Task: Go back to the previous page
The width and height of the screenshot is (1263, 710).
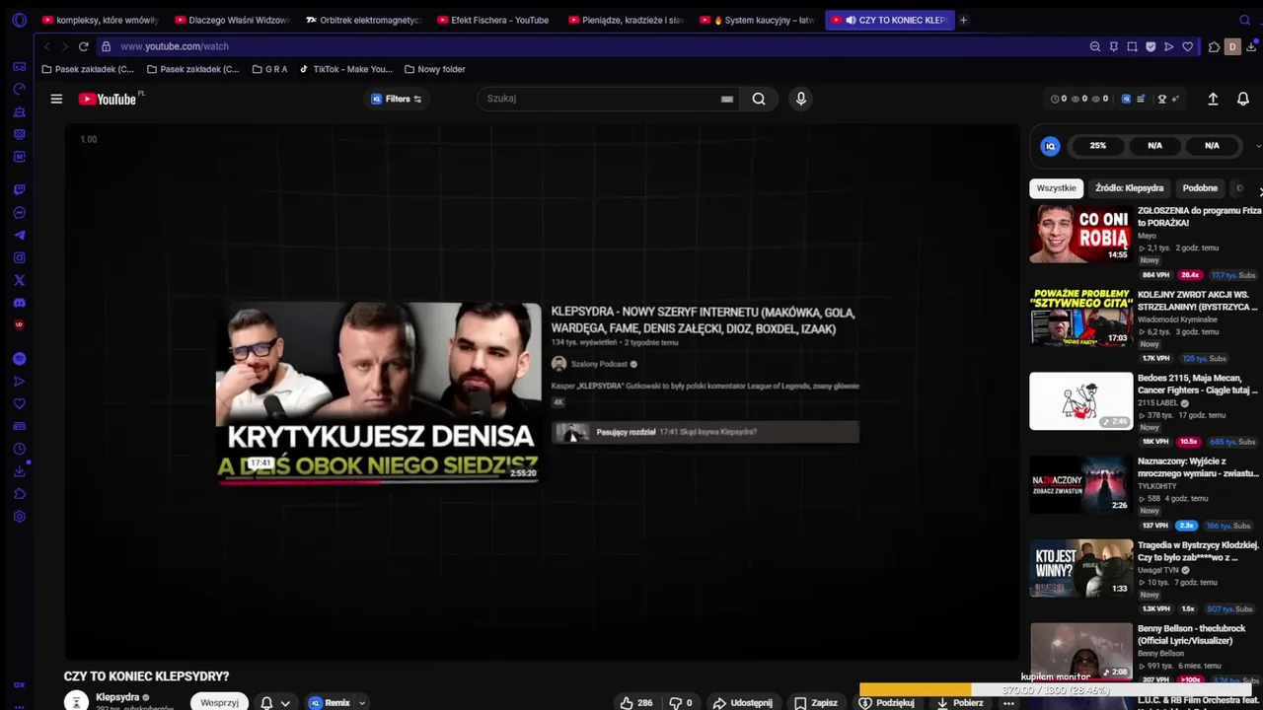Action: pyautogui.click(x=46, y=46)
